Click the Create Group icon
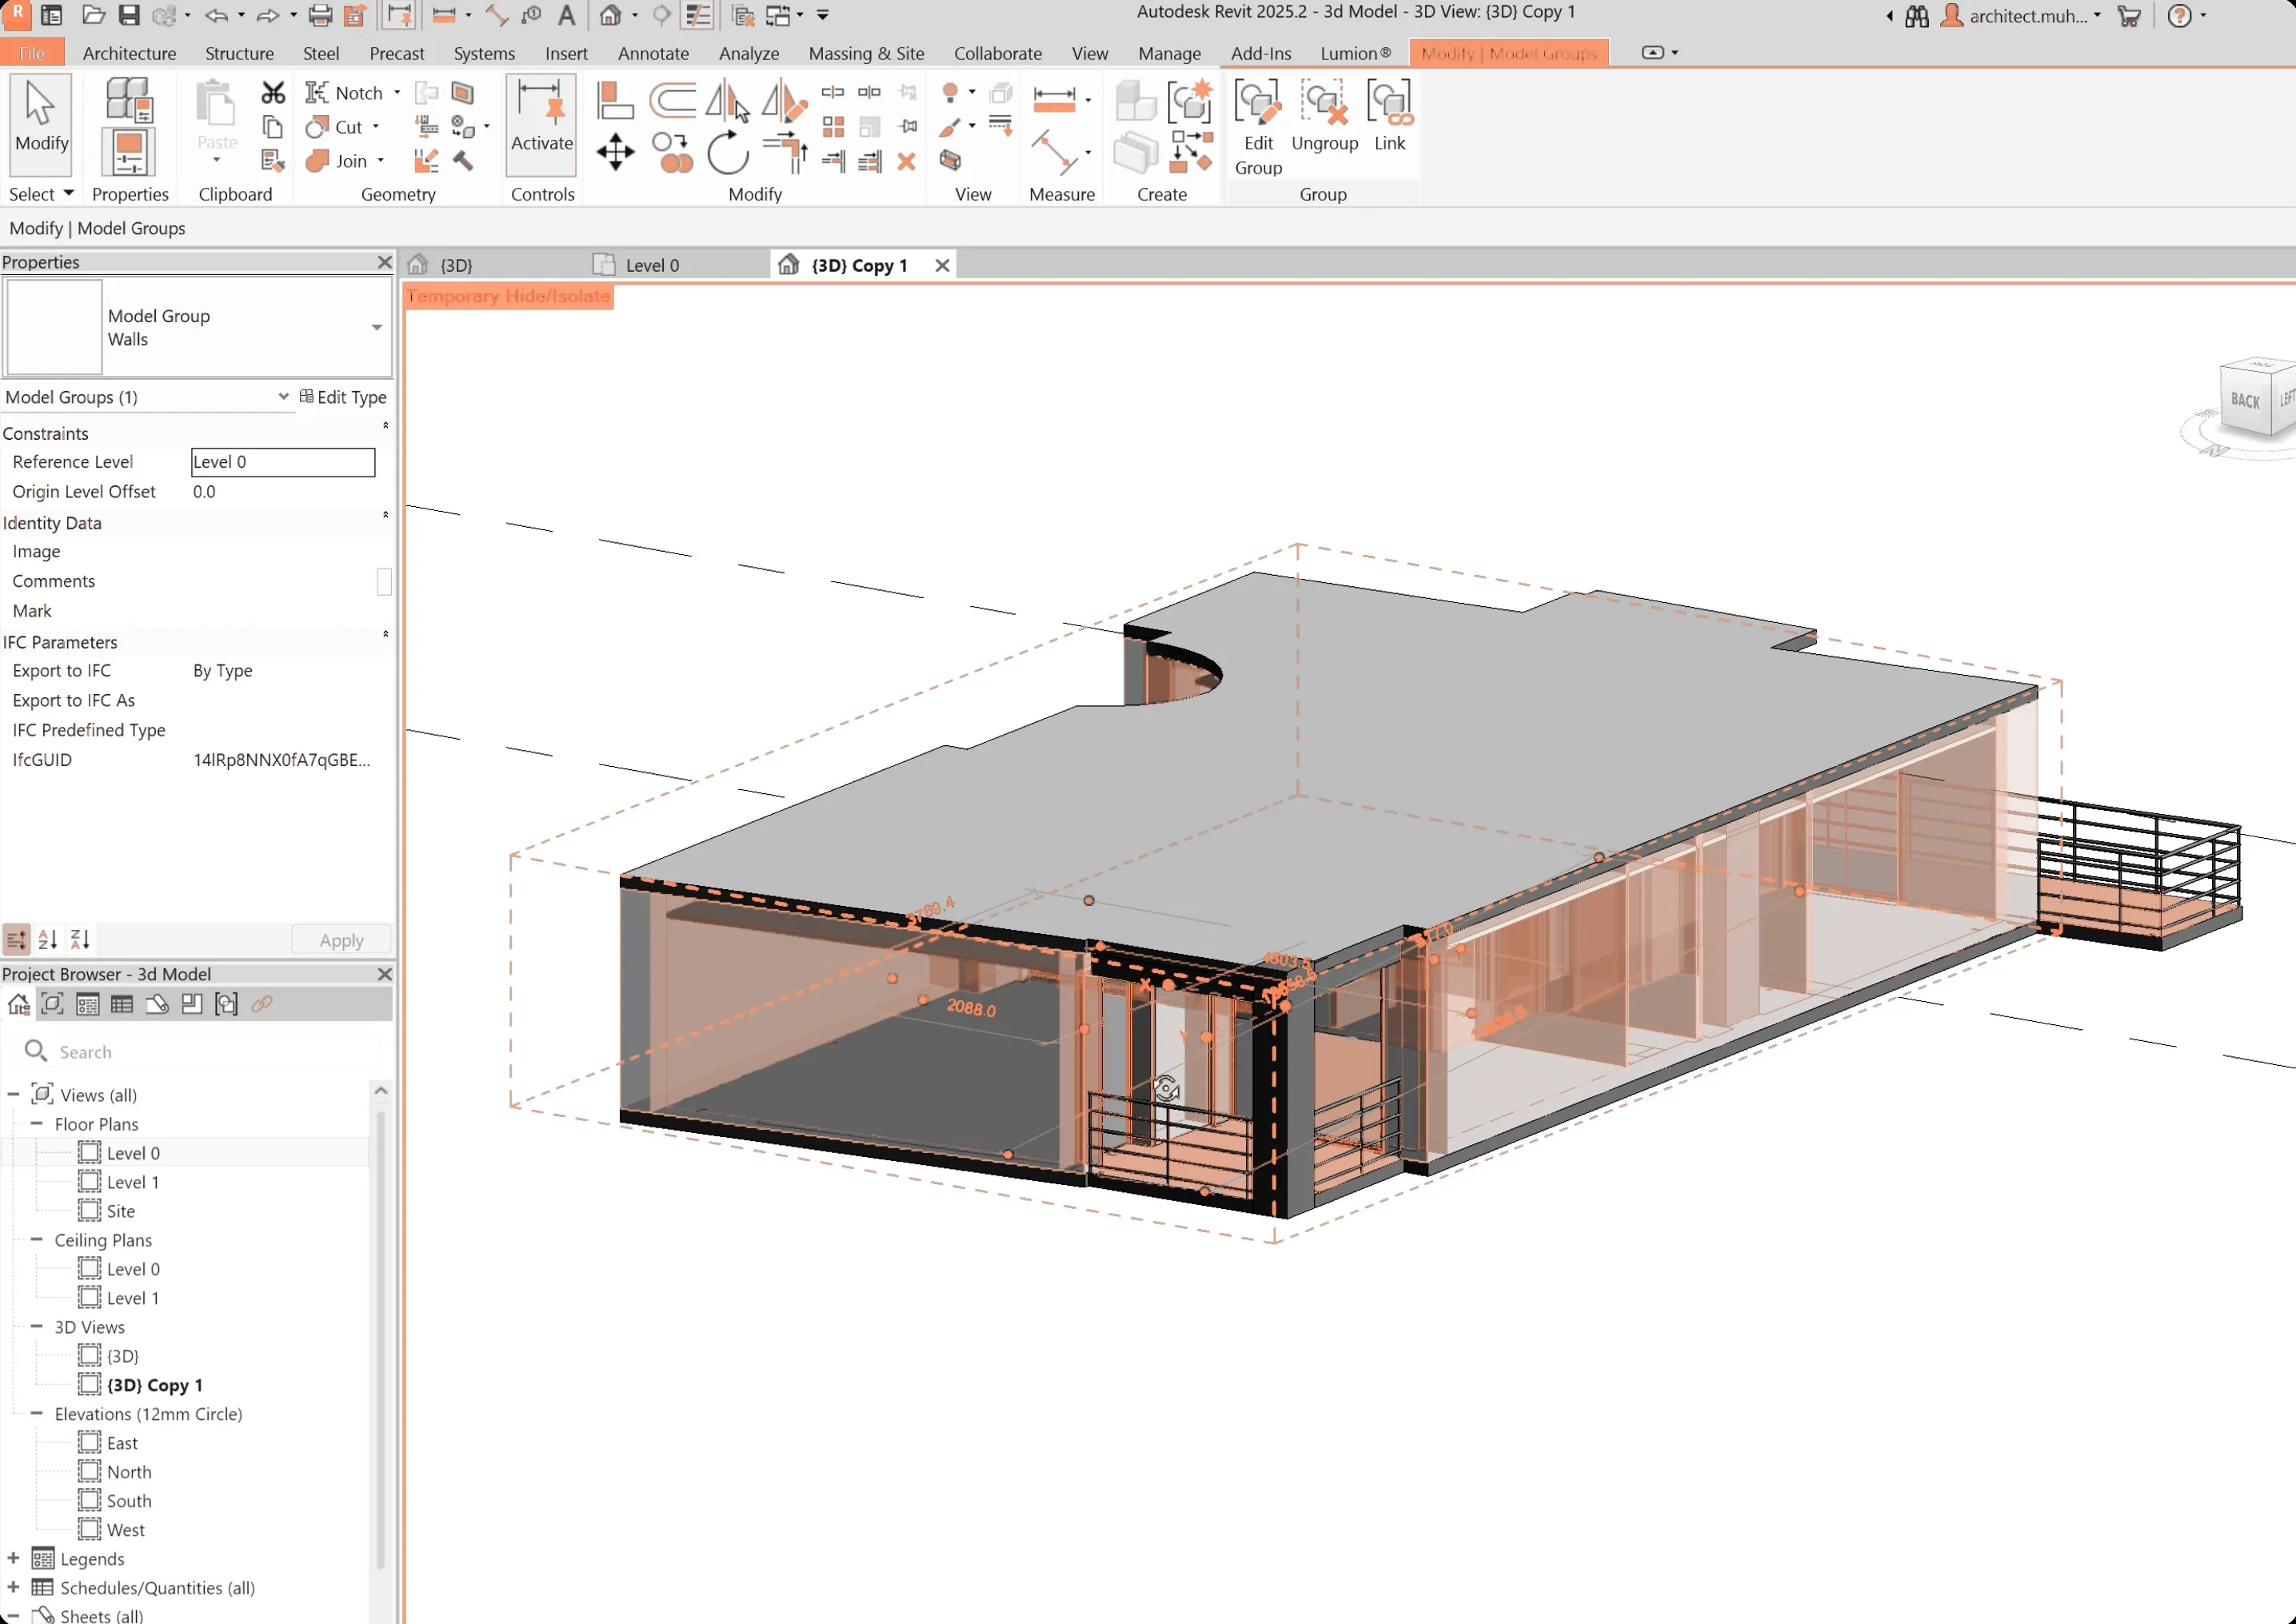2296x1624 pixels. click(1190, 102)
